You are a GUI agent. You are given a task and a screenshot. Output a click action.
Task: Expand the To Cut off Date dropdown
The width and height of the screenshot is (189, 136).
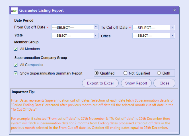153,27
